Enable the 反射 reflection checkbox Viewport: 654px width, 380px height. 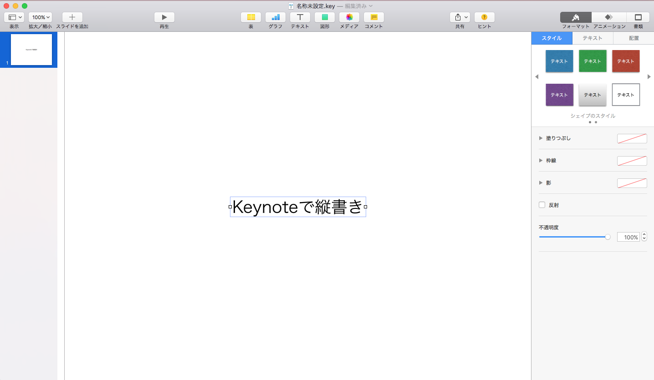pyautogui.click(x=542, y=205)
